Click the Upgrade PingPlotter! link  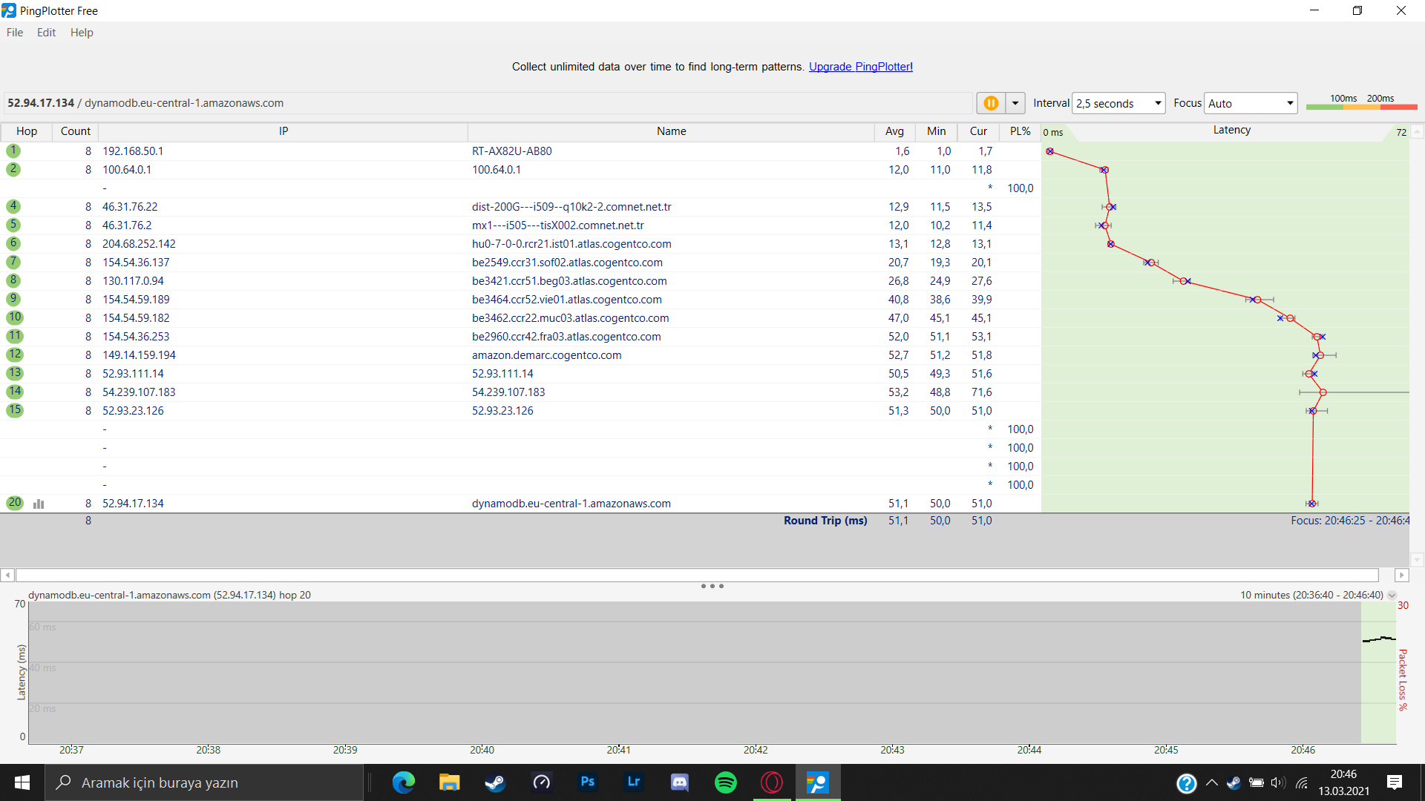pyautogui.click(x=860, y=67)
